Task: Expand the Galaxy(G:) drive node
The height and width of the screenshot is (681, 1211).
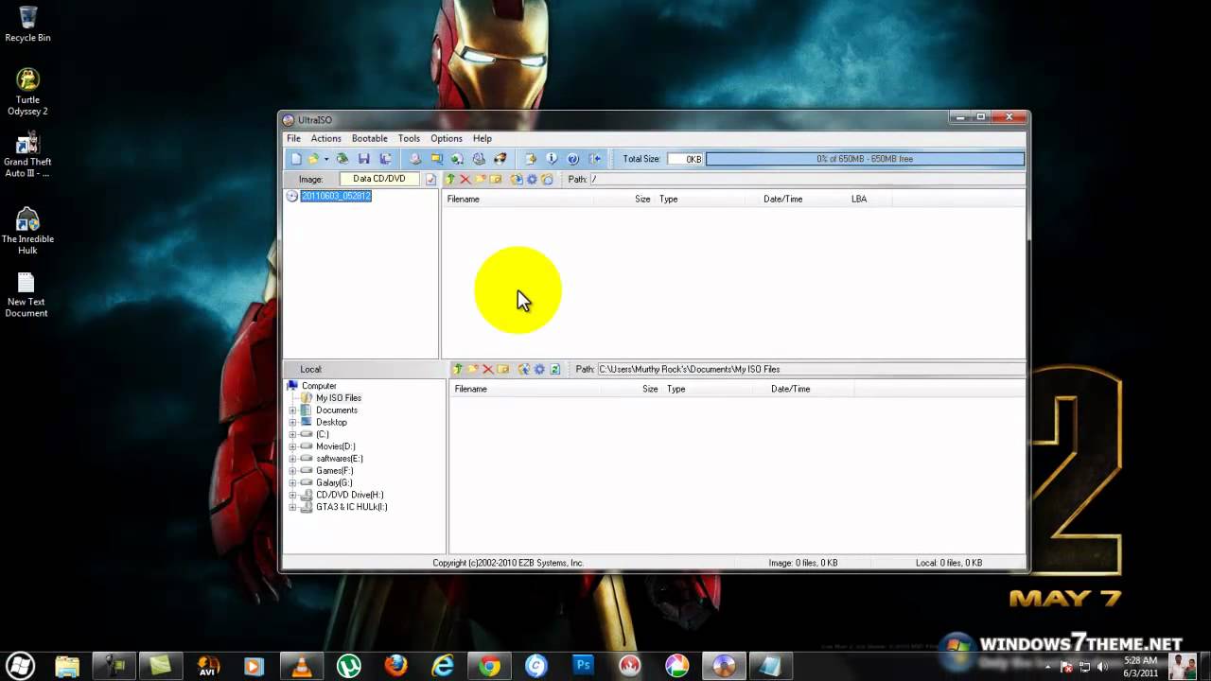Action: tap(292, 483)
